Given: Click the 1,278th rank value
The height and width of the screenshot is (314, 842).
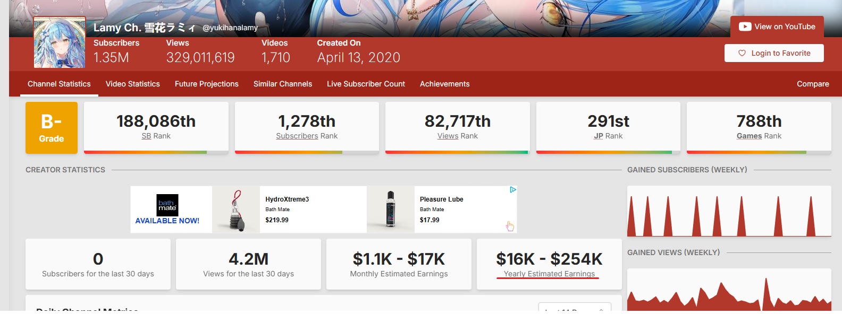Looking at the screenshot, I should [307, 121].
